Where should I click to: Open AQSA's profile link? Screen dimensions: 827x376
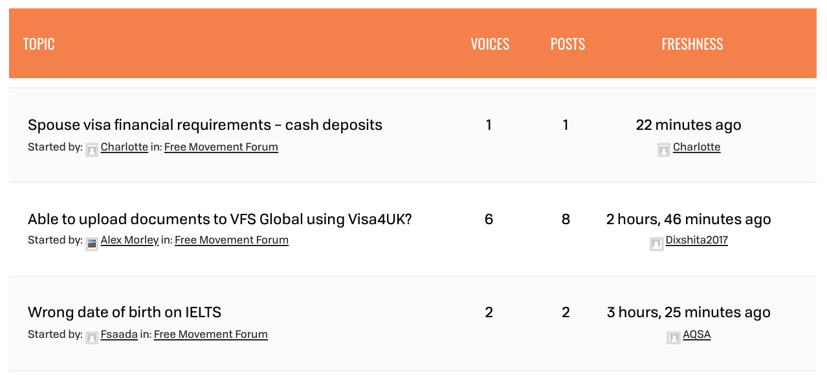coord(697,334)
